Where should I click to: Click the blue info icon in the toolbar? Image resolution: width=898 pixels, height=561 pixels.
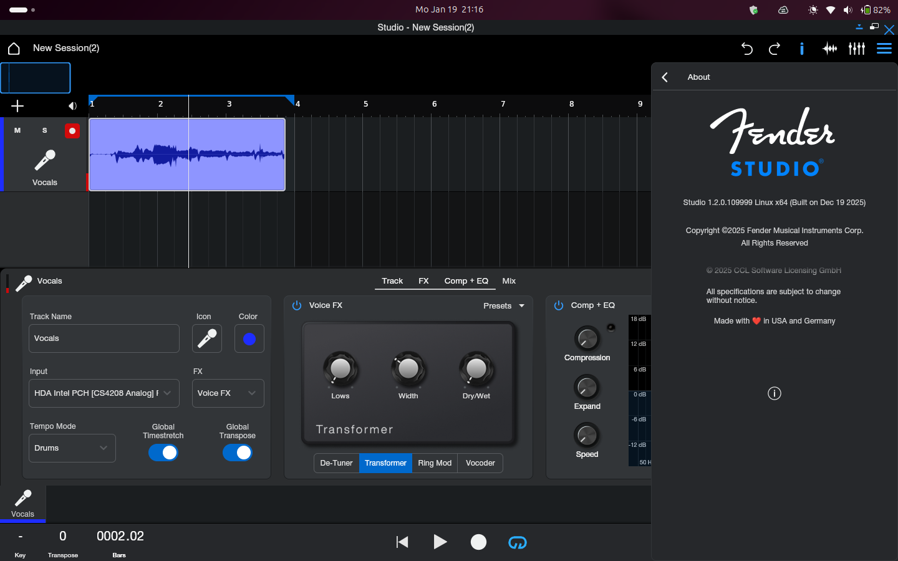pos(802,49)
